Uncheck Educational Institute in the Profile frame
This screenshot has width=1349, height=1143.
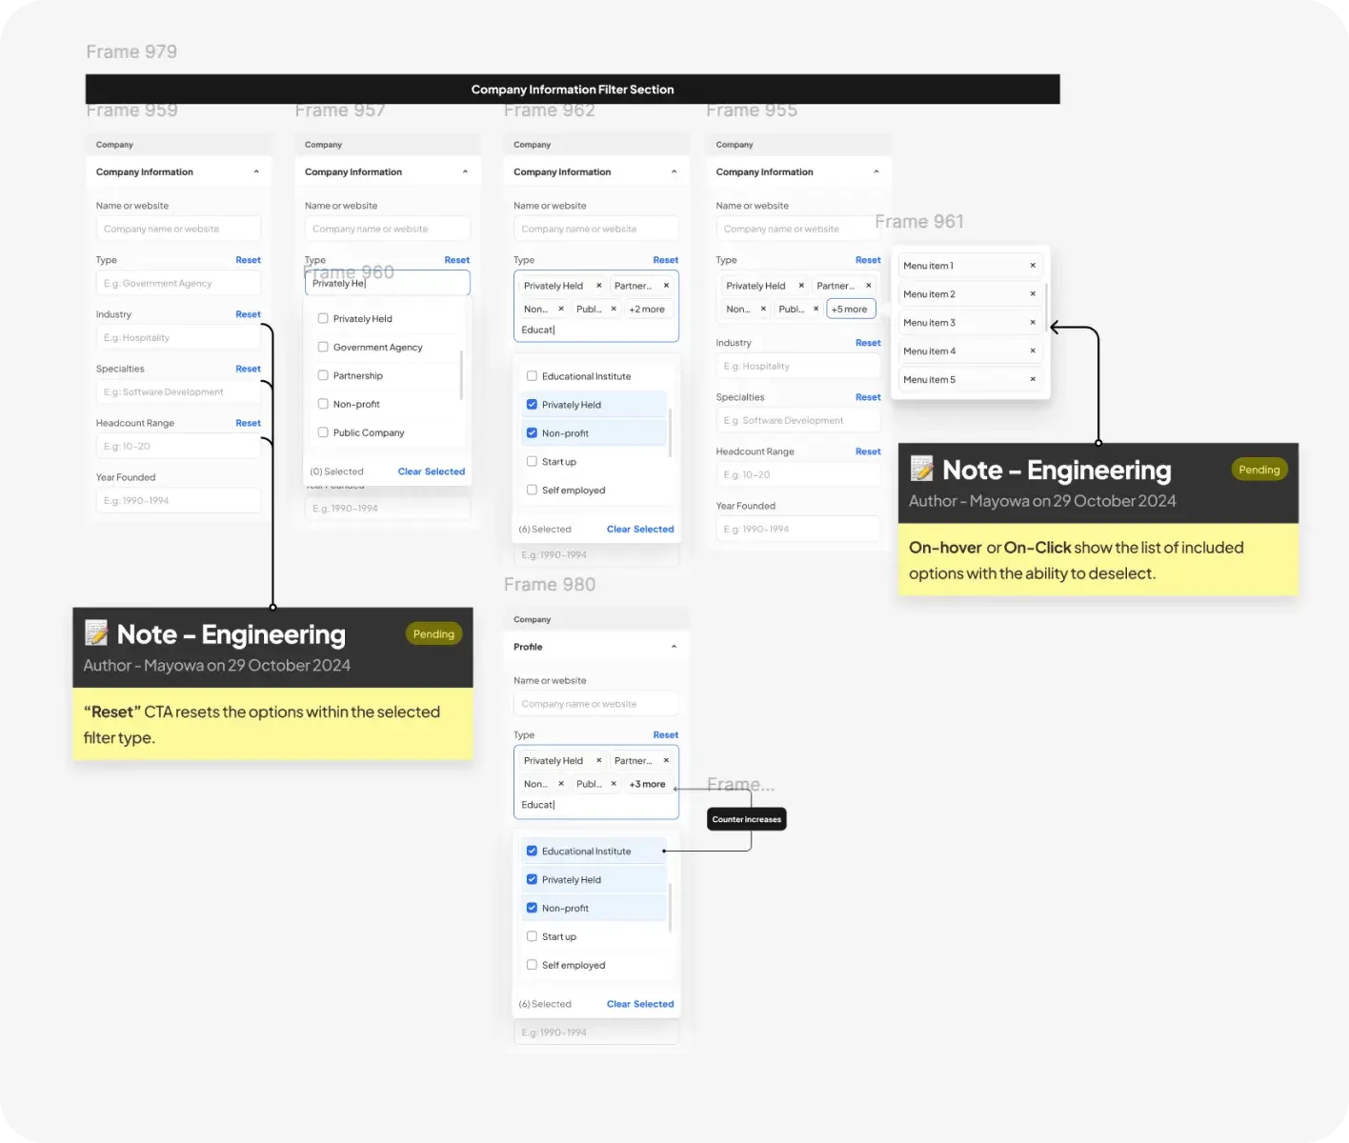click(x=532, y=851)
